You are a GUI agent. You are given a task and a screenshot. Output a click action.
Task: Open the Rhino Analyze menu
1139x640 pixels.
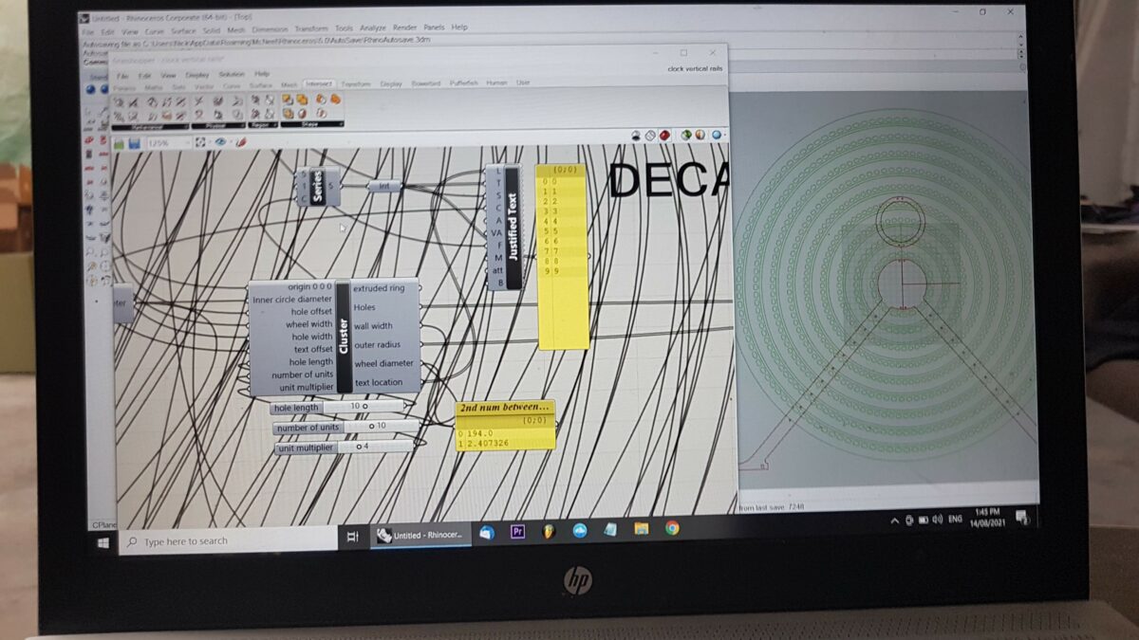click(x=373, y=28)
